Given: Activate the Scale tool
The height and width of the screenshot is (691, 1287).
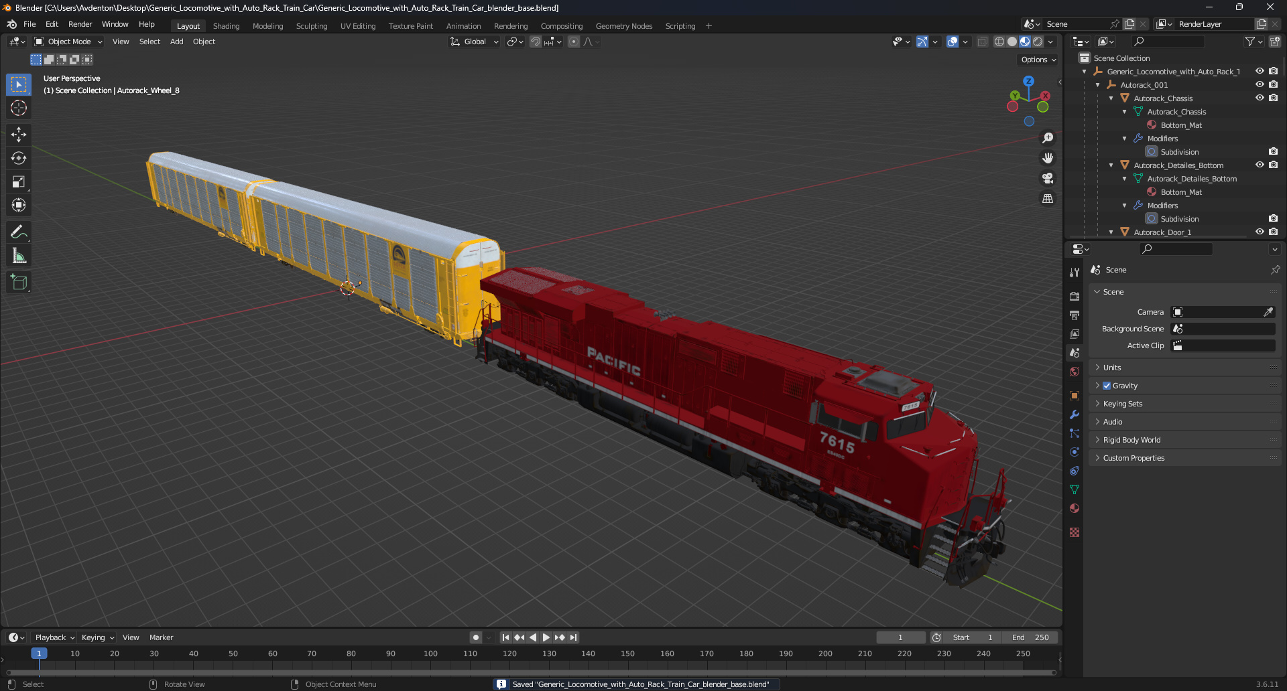Looking at the screenshot, I should [x=19, y=181].
